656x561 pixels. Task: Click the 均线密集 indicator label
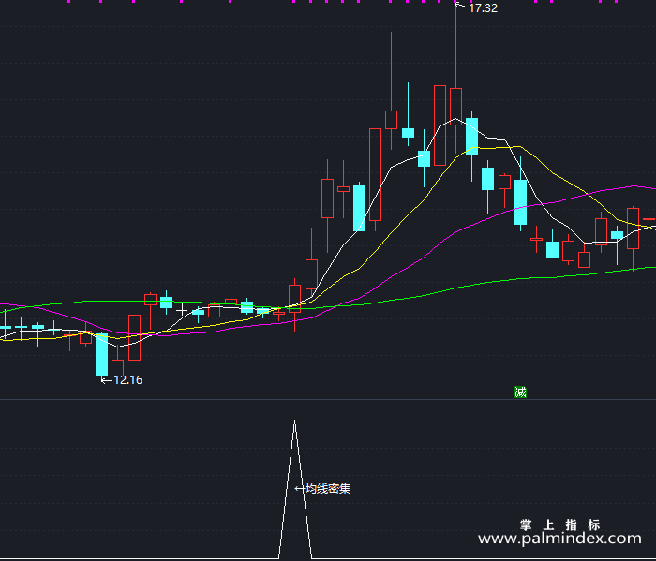pos(328,489)
